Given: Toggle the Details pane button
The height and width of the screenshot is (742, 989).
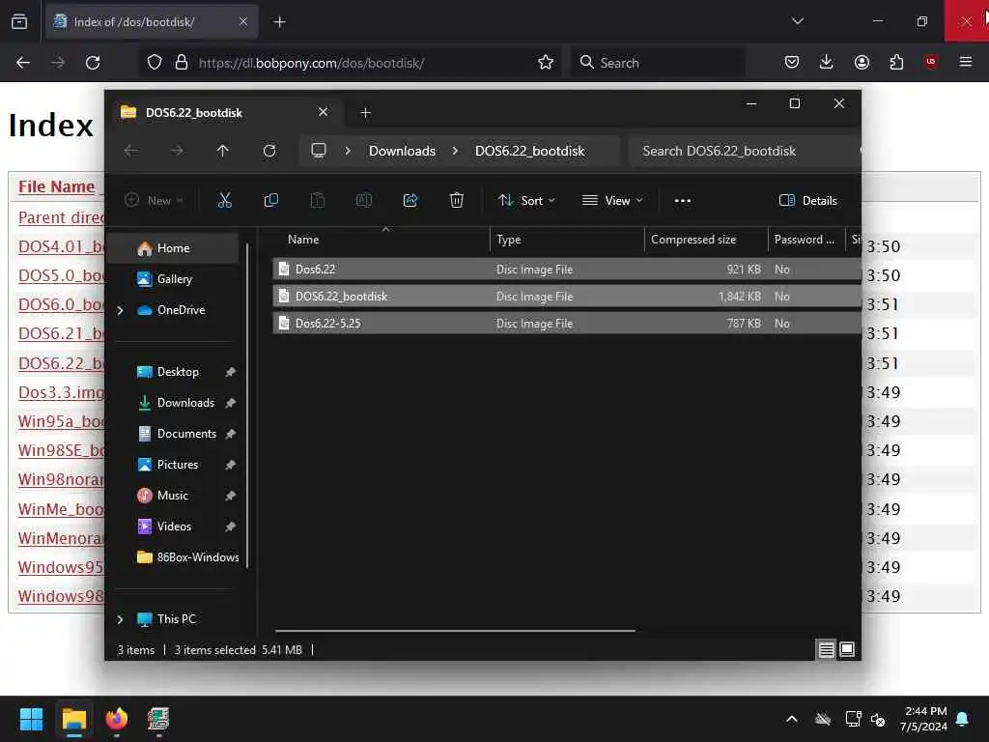Looking at the screenshot, I should [x=808, y=201].
